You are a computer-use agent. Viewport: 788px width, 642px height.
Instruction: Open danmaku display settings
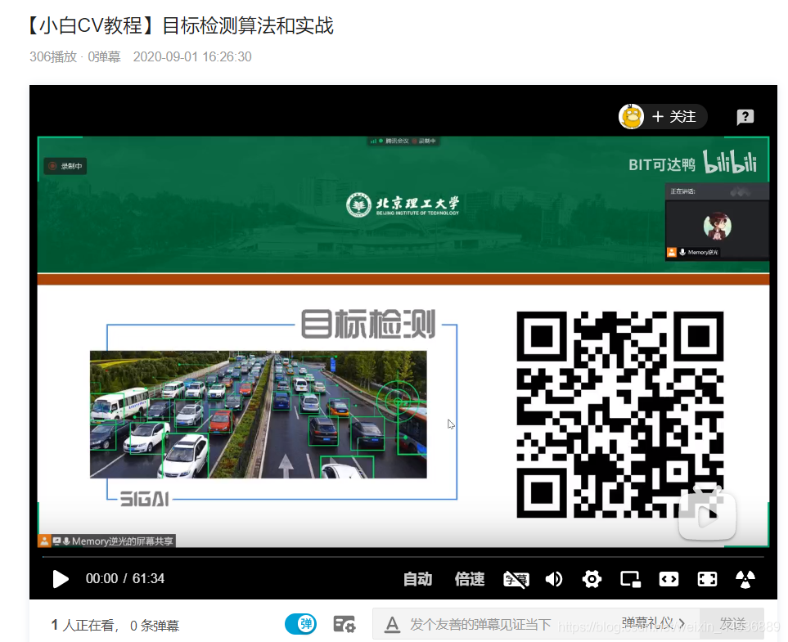(x=344, y=625)
